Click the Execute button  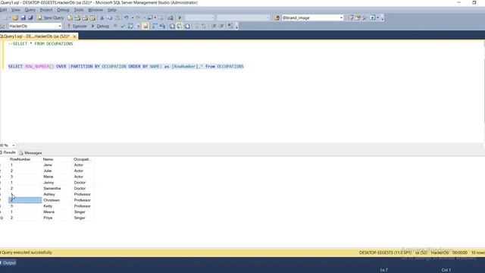pos(77,26)
